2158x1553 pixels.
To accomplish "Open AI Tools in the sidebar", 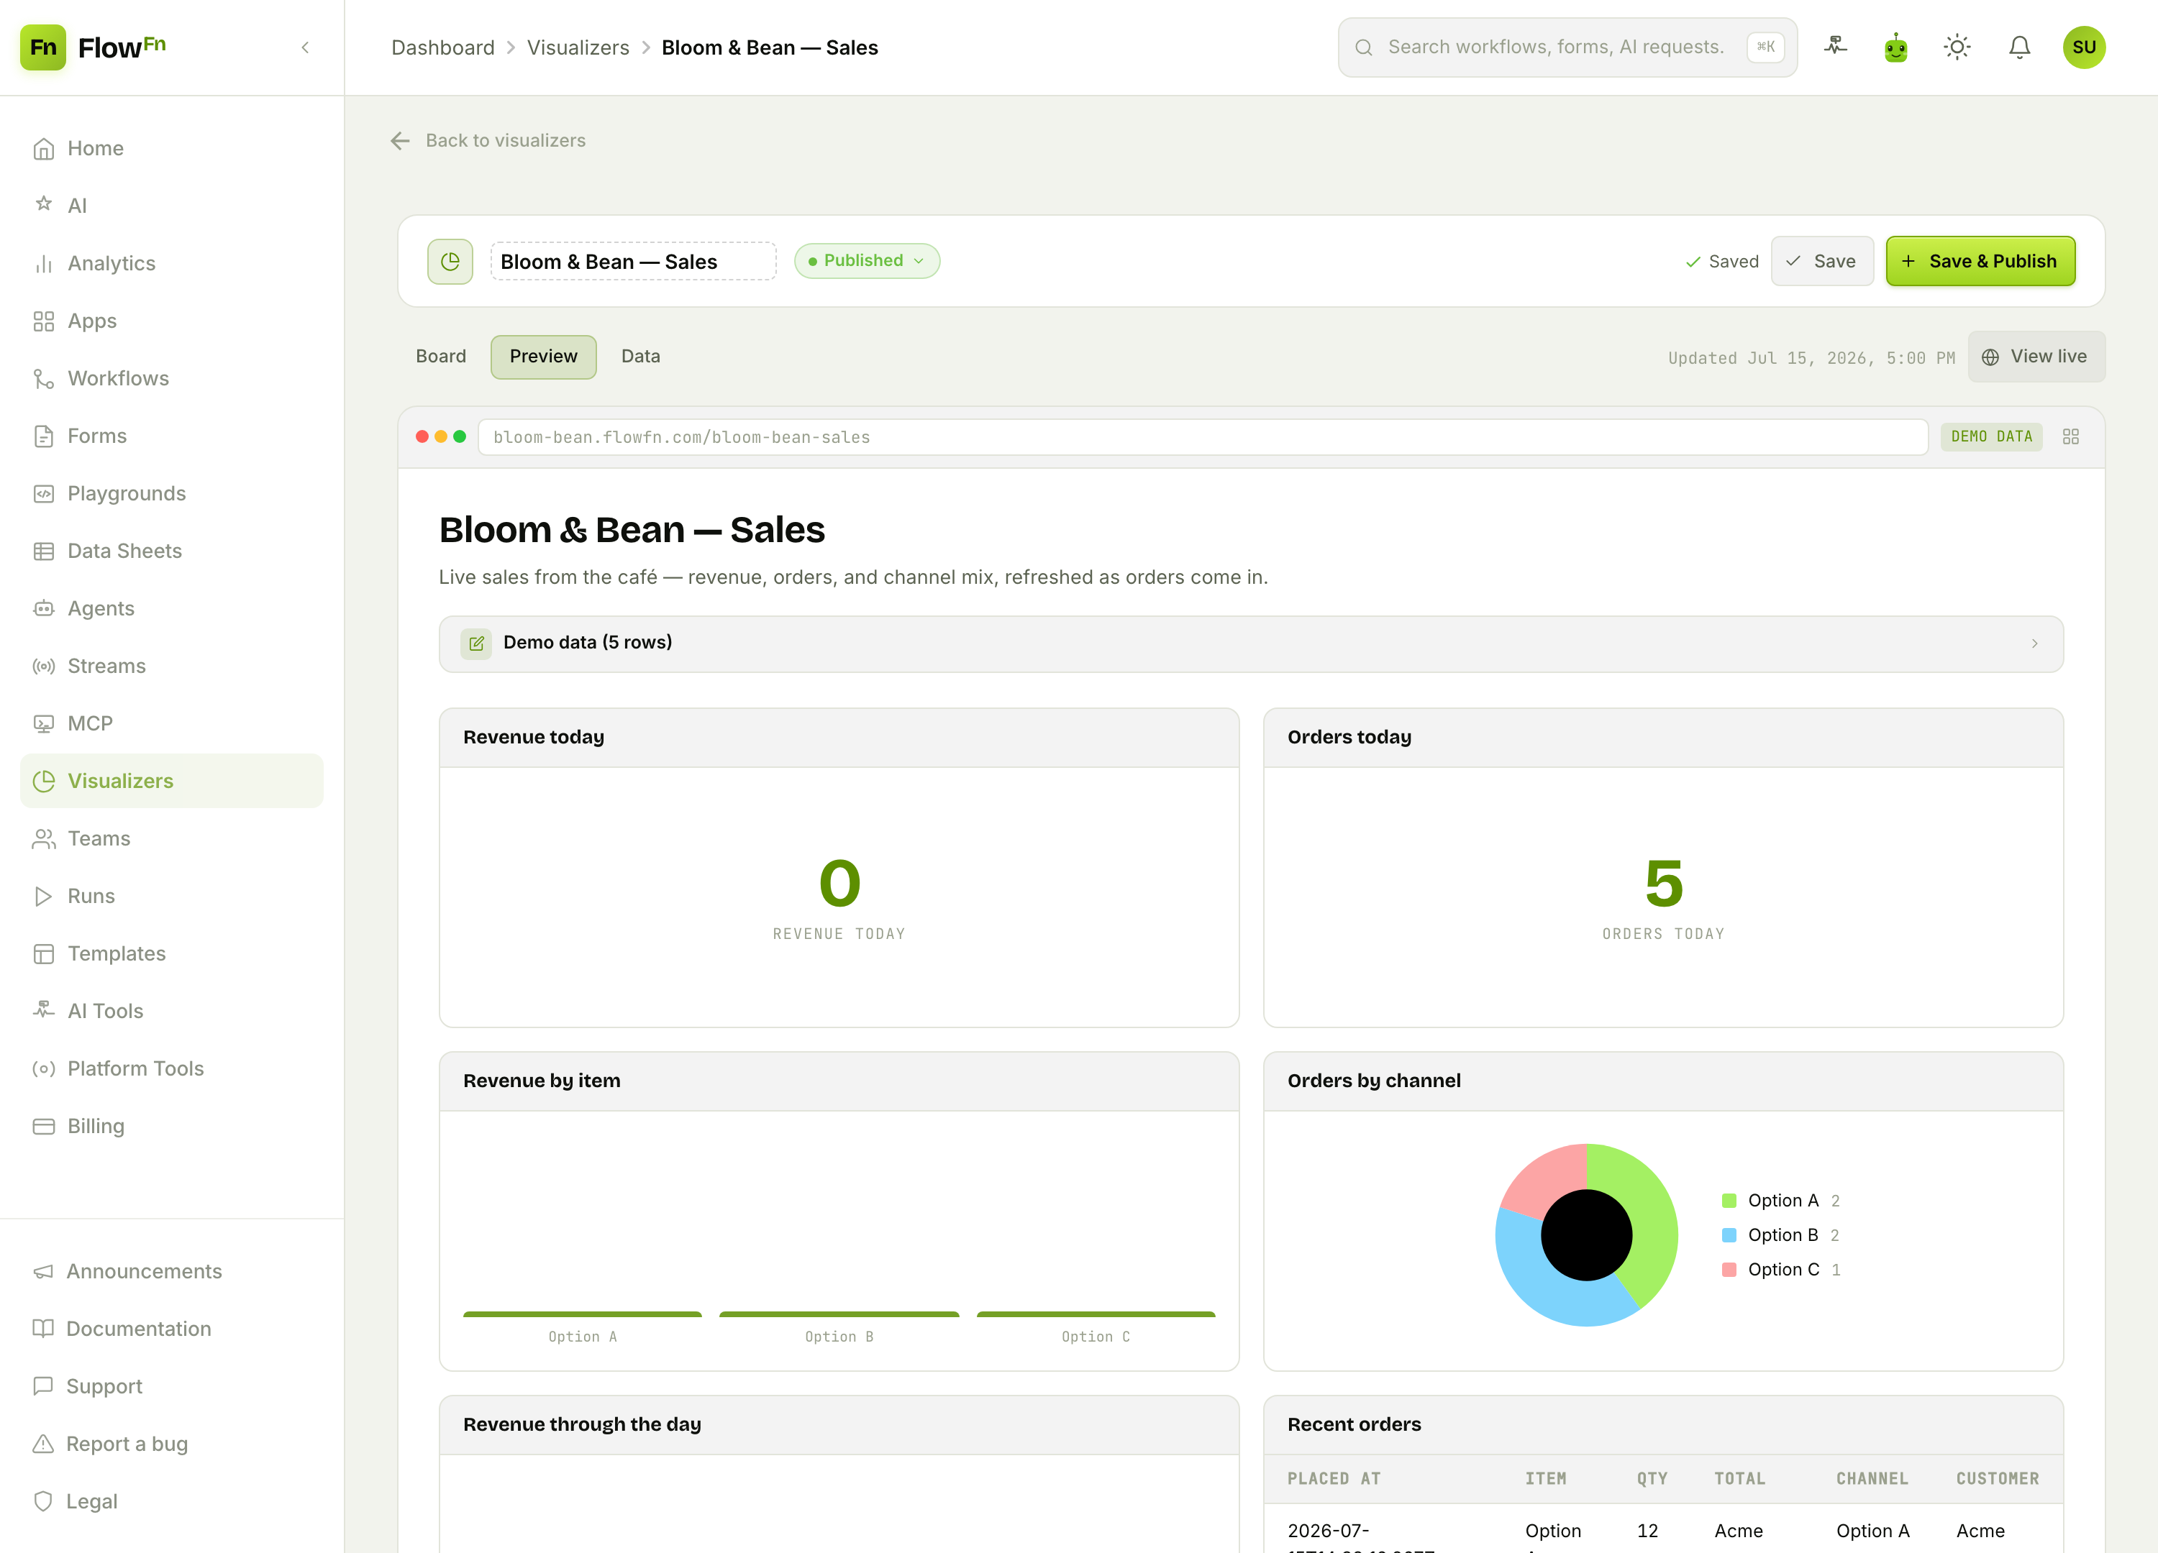I will point(171,1011).
